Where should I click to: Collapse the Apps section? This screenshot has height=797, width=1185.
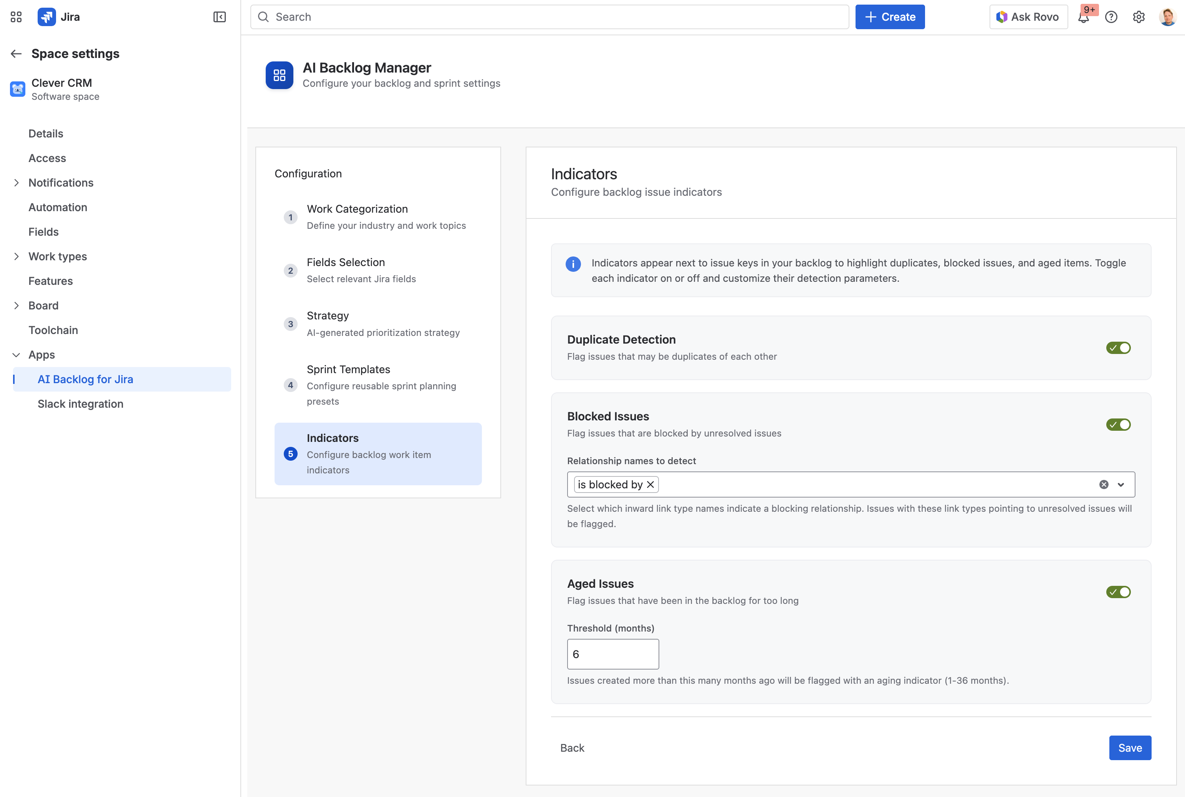pyautogui.click(x=17, y=354)
